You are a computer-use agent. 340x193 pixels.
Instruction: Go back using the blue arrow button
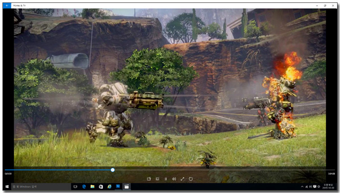pos(7,5)
